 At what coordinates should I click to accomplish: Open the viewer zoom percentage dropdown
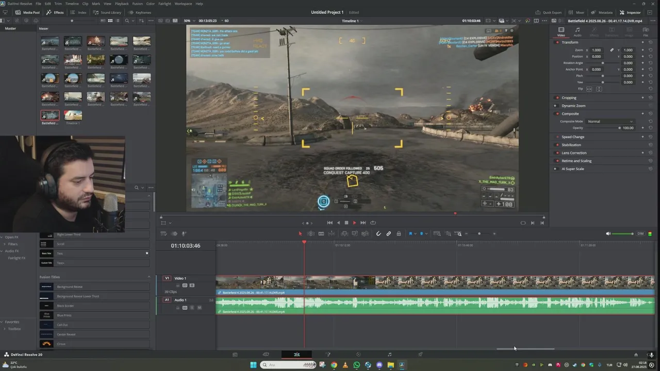(189, 21)
